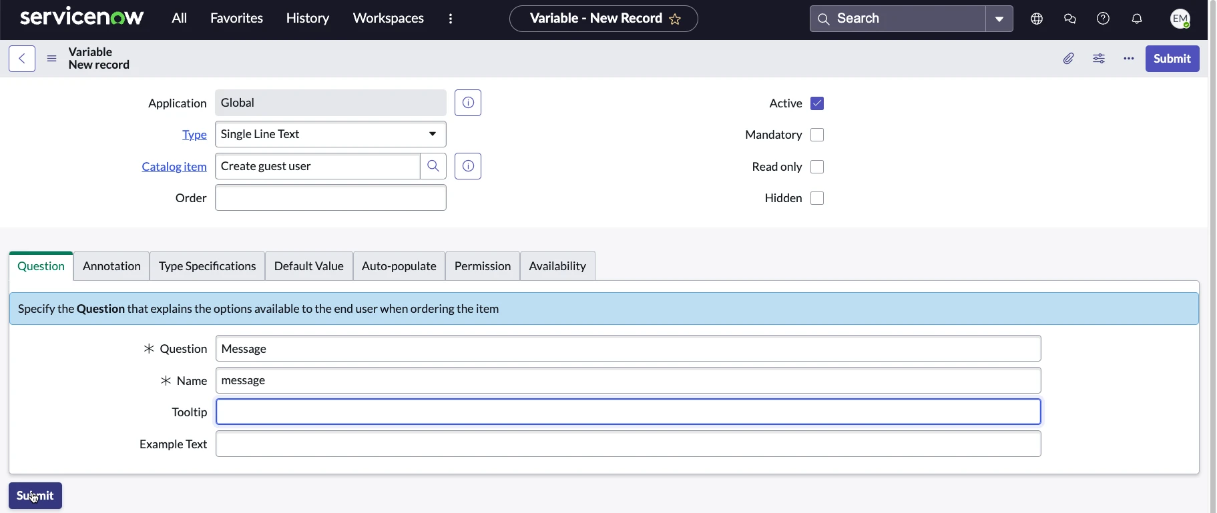The width and height of the screenshot is (1217, 513).
Task: Switch to the Type Specifications tab
Action: 207,266
